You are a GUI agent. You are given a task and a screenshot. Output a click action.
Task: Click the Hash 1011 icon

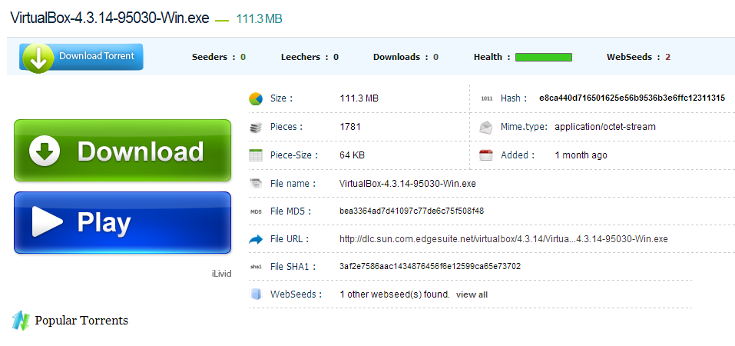pos(487,98)
